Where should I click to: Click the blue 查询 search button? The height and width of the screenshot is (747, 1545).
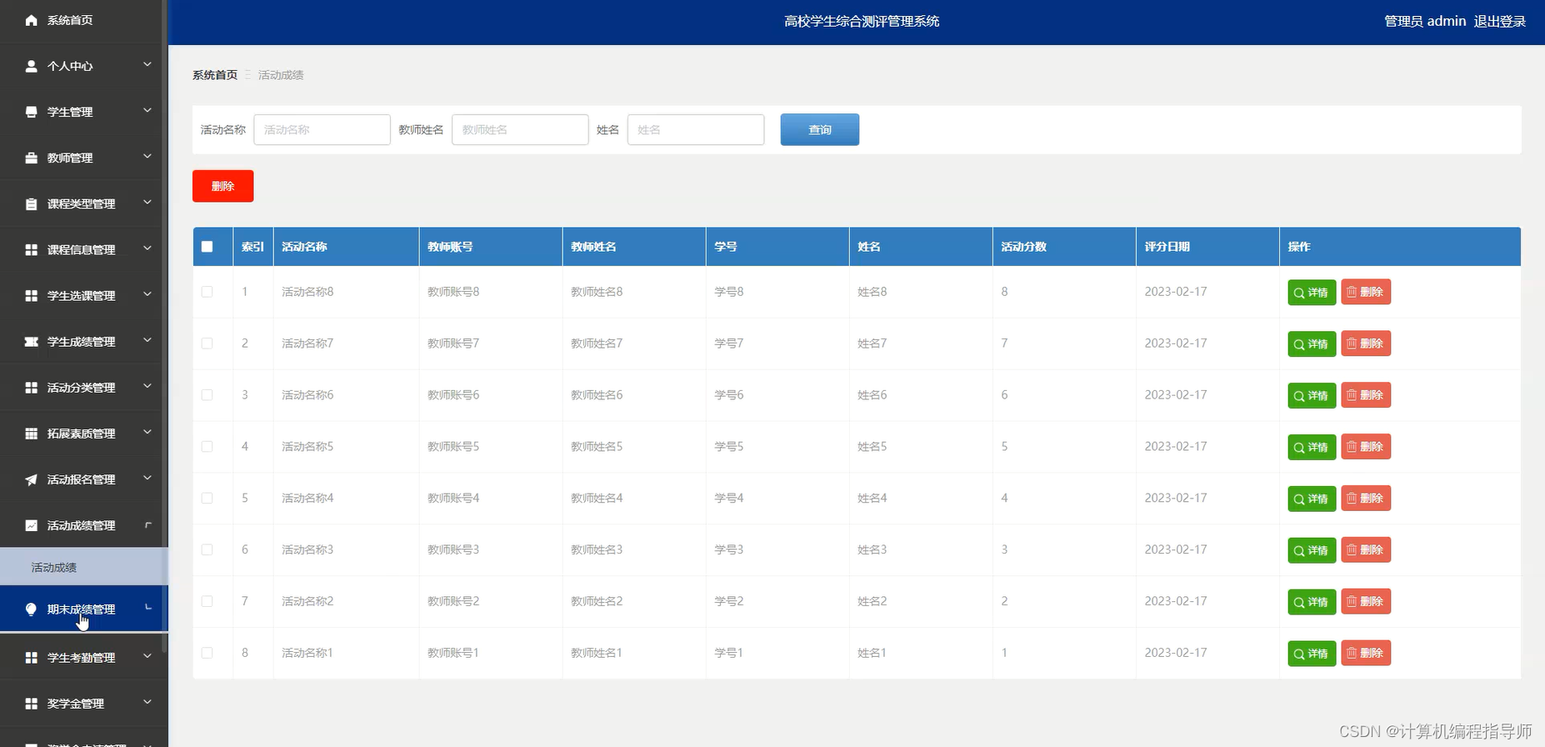tap(819, 129)
